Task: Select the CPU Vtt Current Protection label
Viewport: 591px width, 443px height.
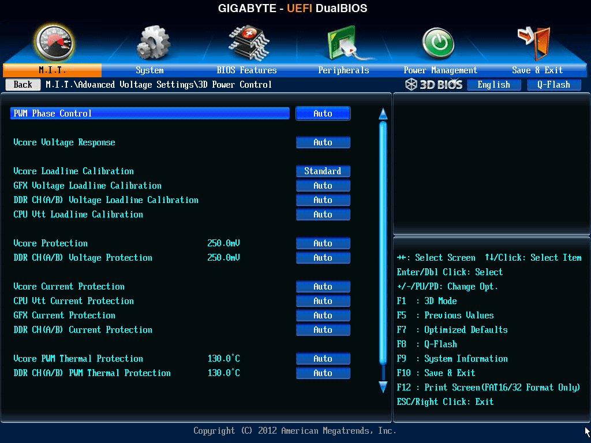Action: [73, 301]
